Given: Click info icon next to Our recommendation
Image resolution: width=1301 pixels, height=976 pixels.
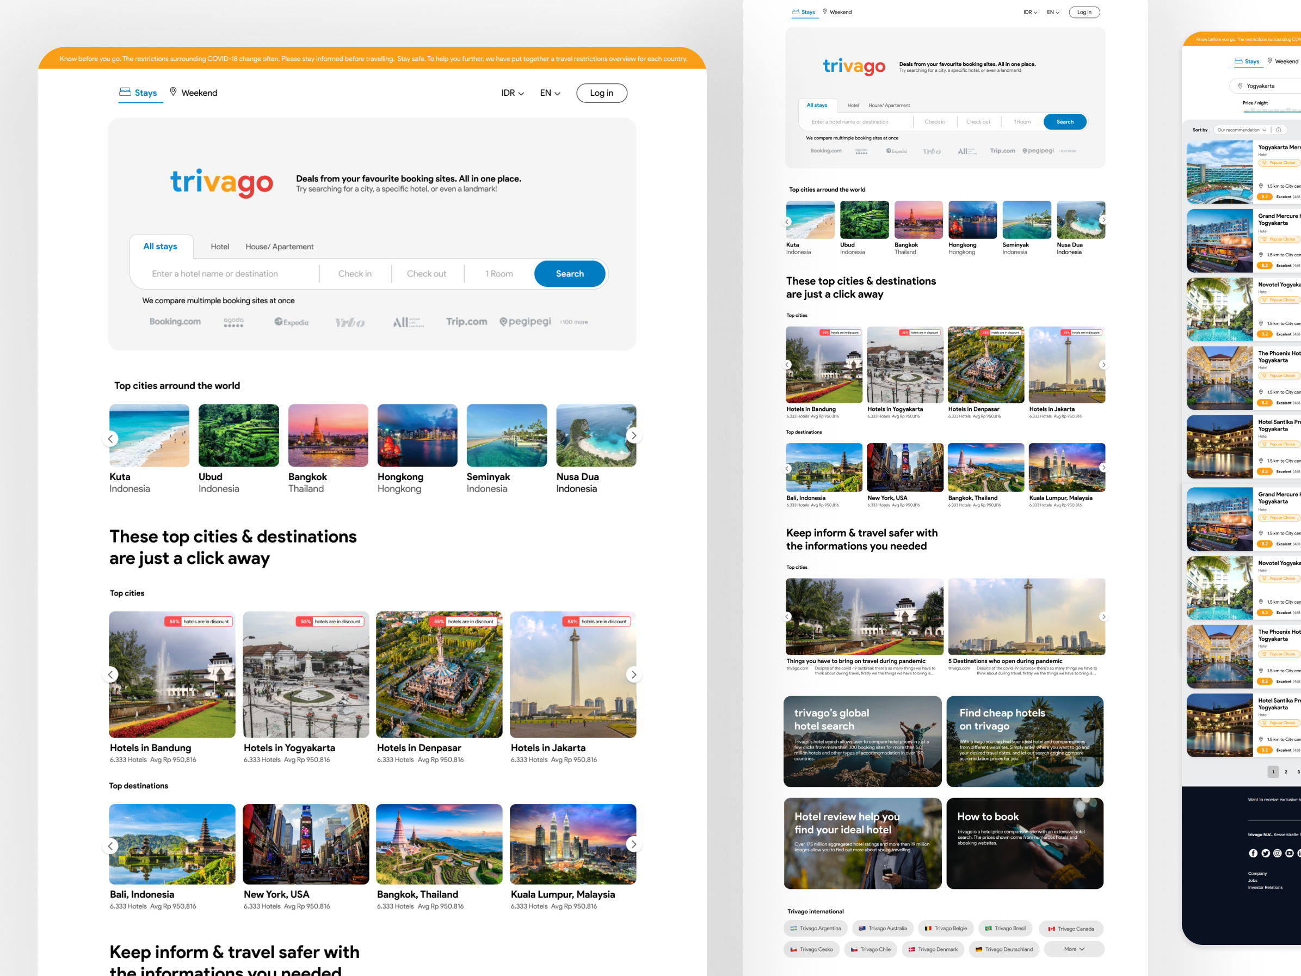Looking at the screenshot, I should [x=1279, y=130].
